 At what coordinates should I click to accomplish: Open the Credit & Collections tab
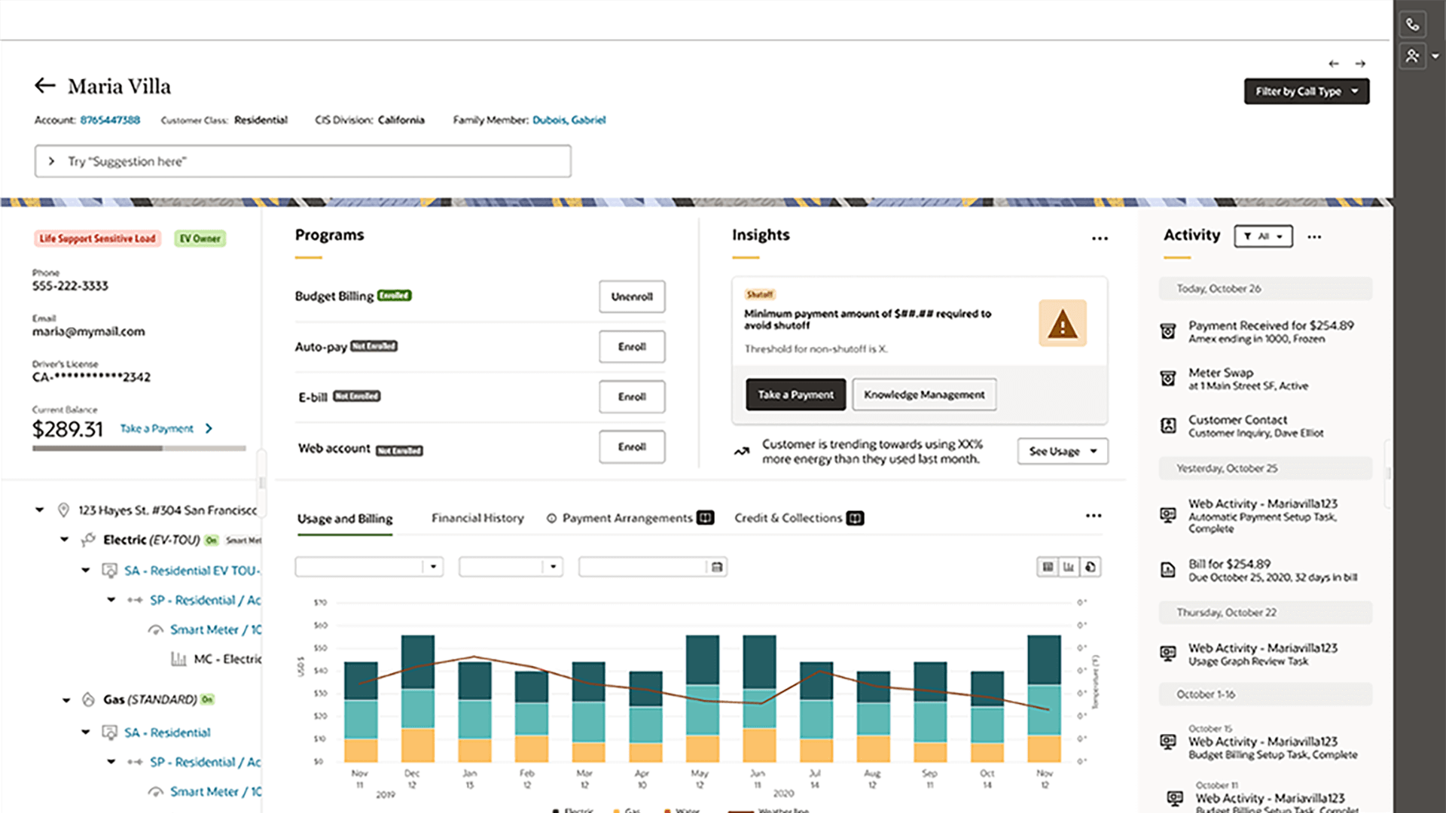pos(788,518)
